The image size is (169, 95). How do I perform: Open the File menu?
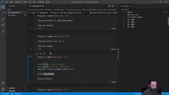pyautogui.click(x=7, y=2)
